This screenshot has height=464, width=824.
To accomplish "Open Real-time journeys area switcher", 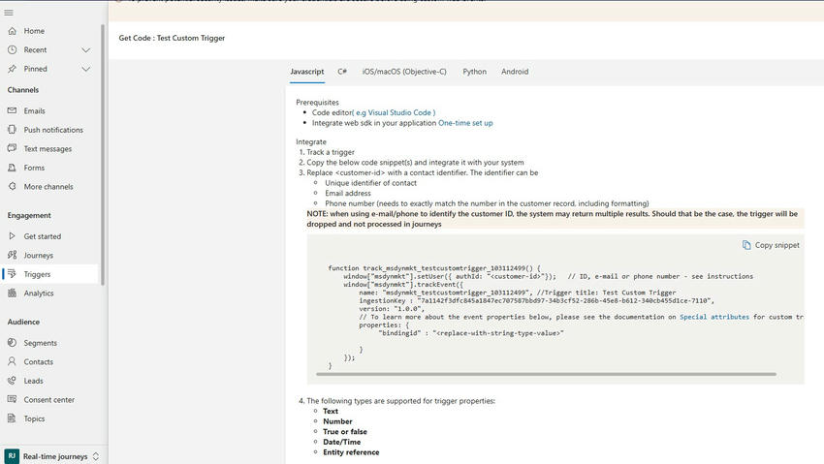I will (53, 456).
